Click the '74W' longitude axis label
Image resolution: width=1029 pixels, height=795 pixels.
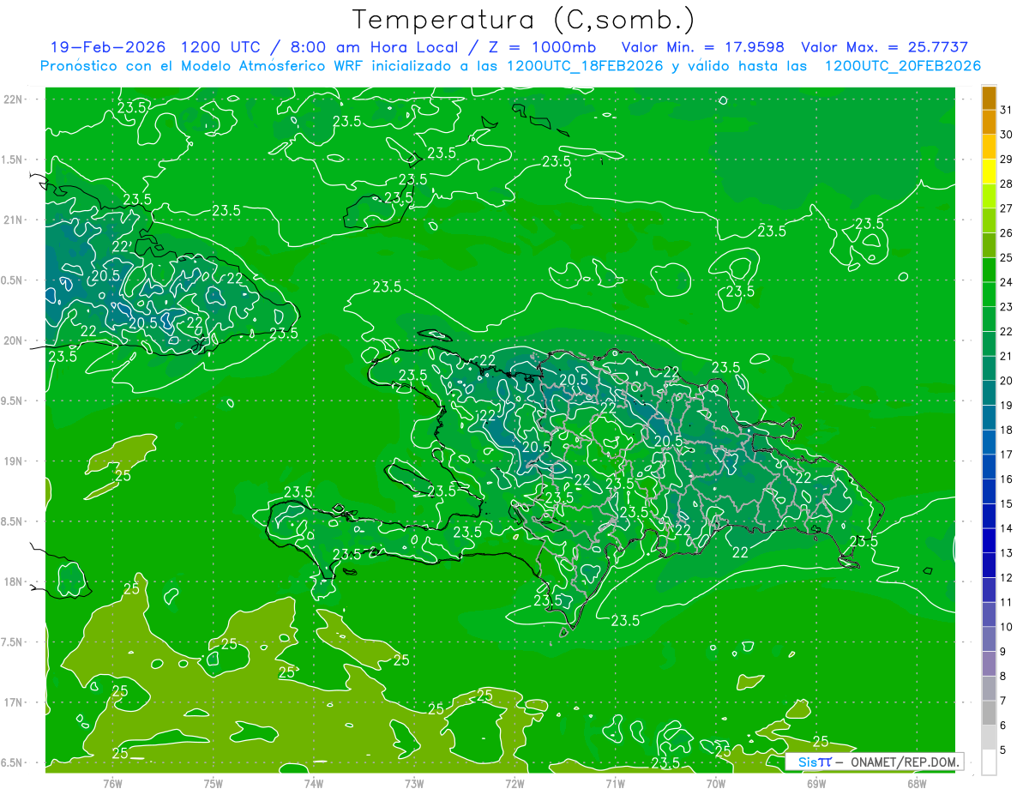314,783
